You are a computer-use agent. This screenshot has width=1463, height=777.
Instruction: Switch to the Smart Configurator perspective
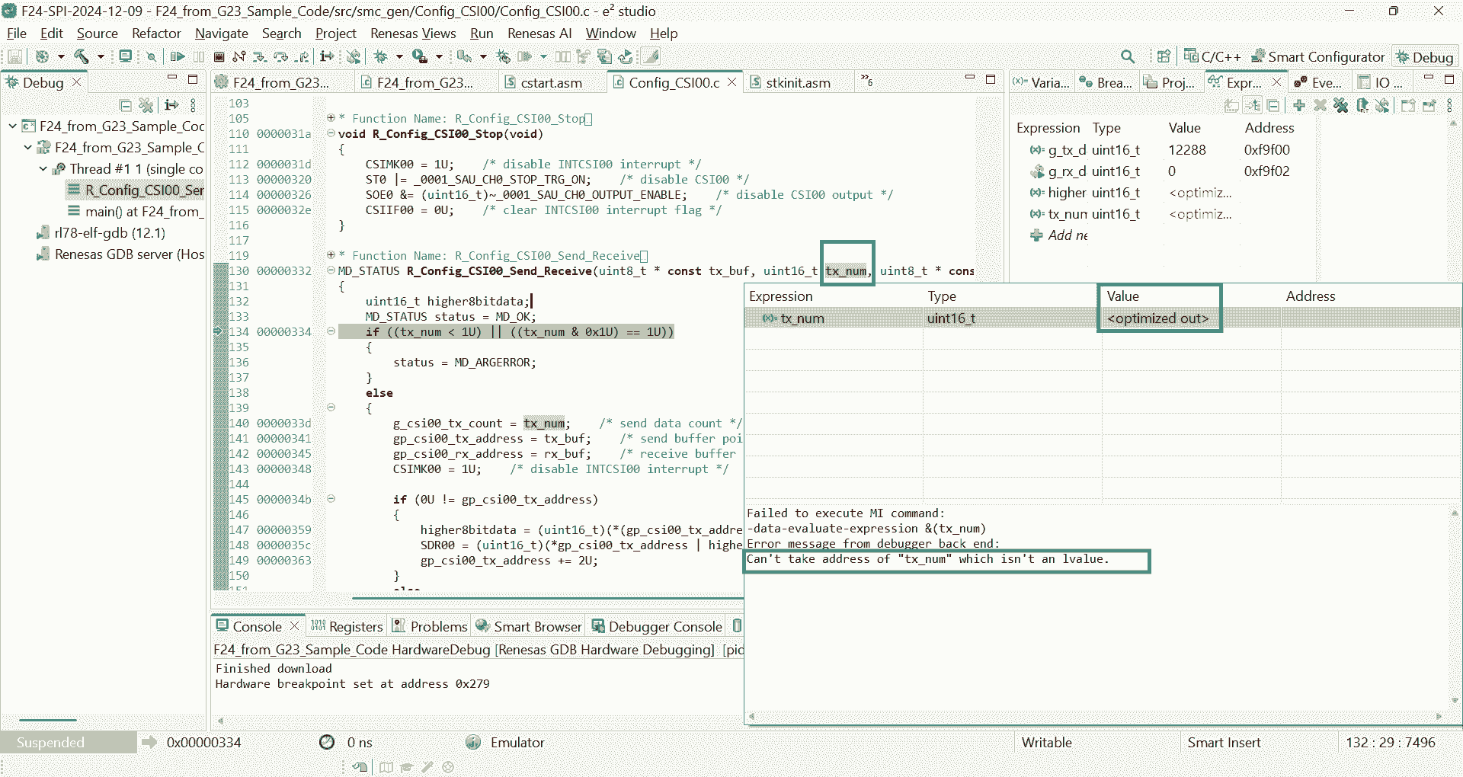tap(1318, 57)
